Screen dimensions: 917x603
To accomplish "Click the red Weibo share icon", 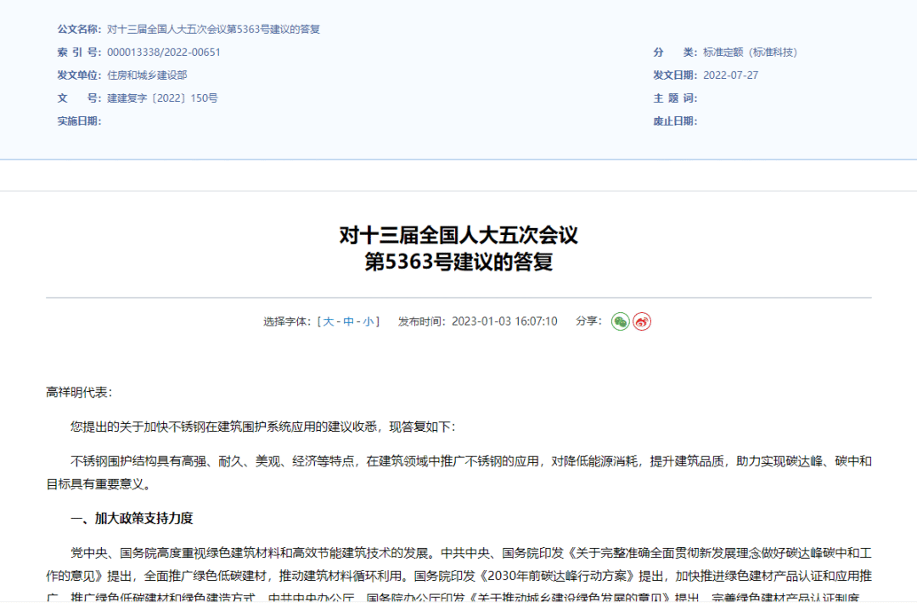I will 643,323.
